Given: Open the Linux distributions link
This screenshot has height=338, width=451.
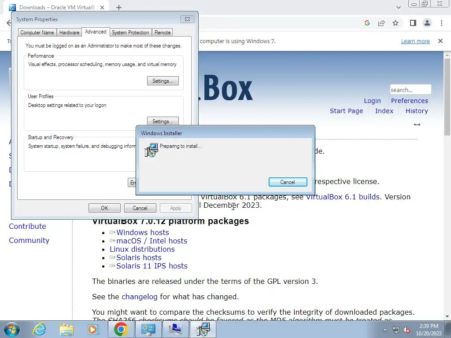Looking at the screenshot, I should coord(142,249).
